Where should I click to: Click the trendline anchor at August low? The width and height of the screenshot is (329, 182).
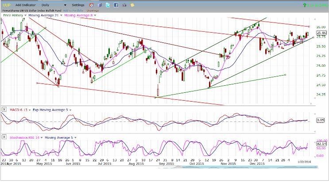[x=155, y=98]
